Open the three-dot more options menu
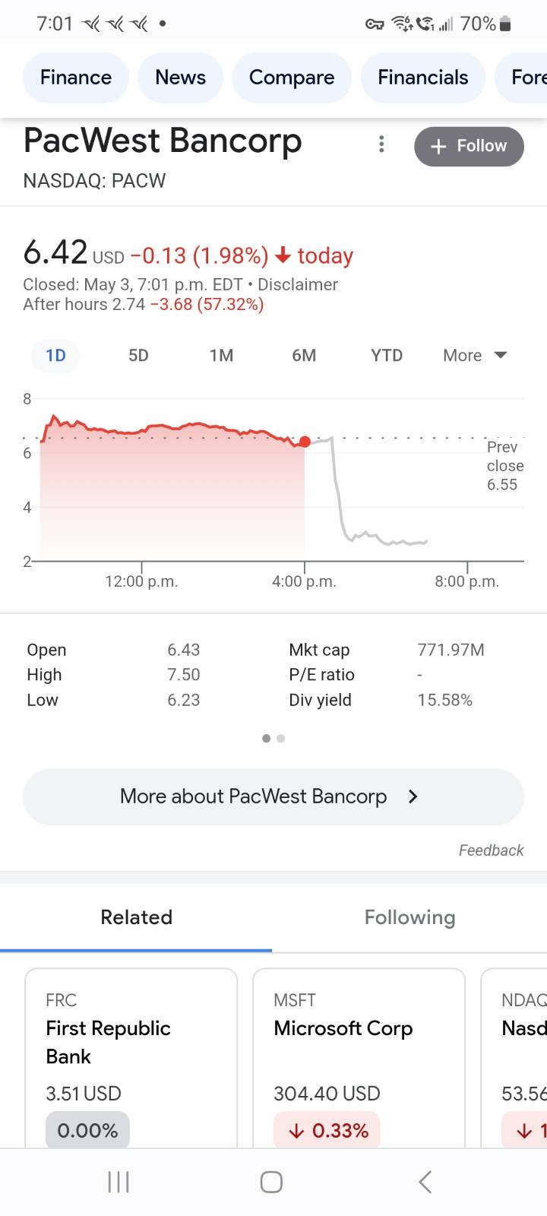The height and width of the screenshot is (1216, 547). (381, 144)
